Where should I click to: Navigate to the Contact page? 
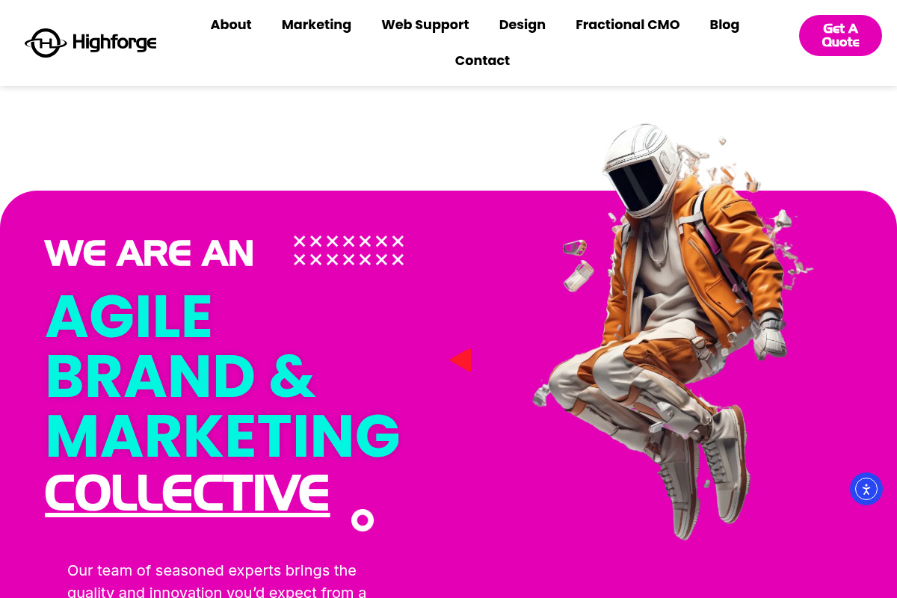[482, 61]
